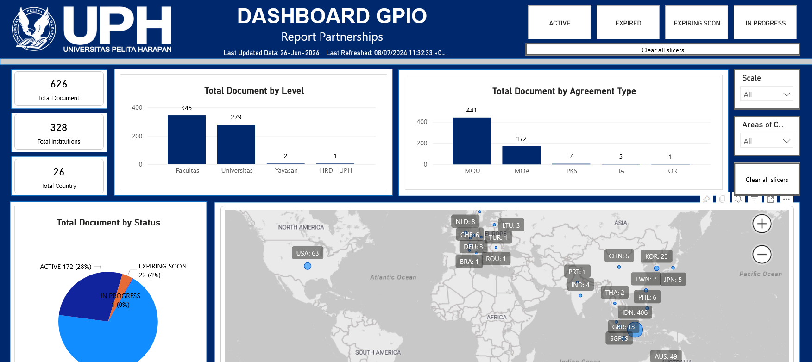This screenshot has height=362, width=812.
Task: Click Total Document by Level title
Action: [254, 91]
